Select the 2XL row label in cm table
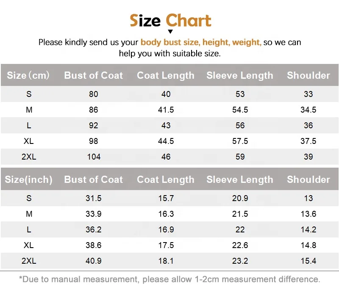This screenshot has width=339, height=287. pos(29,157)
